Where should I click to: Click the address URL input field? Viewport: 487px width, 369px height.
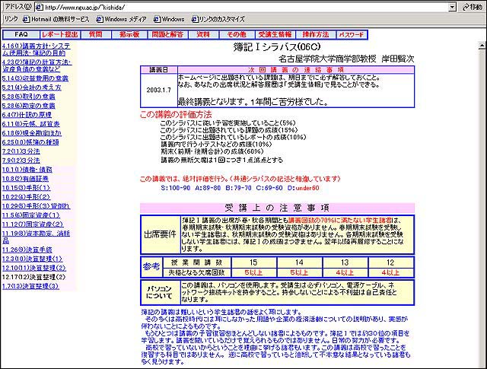(242, 7)
